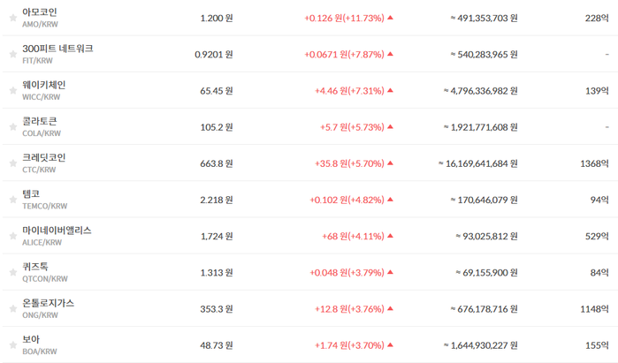The width and height of the screenshot is (618, 363).
Task: Mark 콜라토큰 as favorite via star
Action: pyautogui.click(x=13, y=127)
